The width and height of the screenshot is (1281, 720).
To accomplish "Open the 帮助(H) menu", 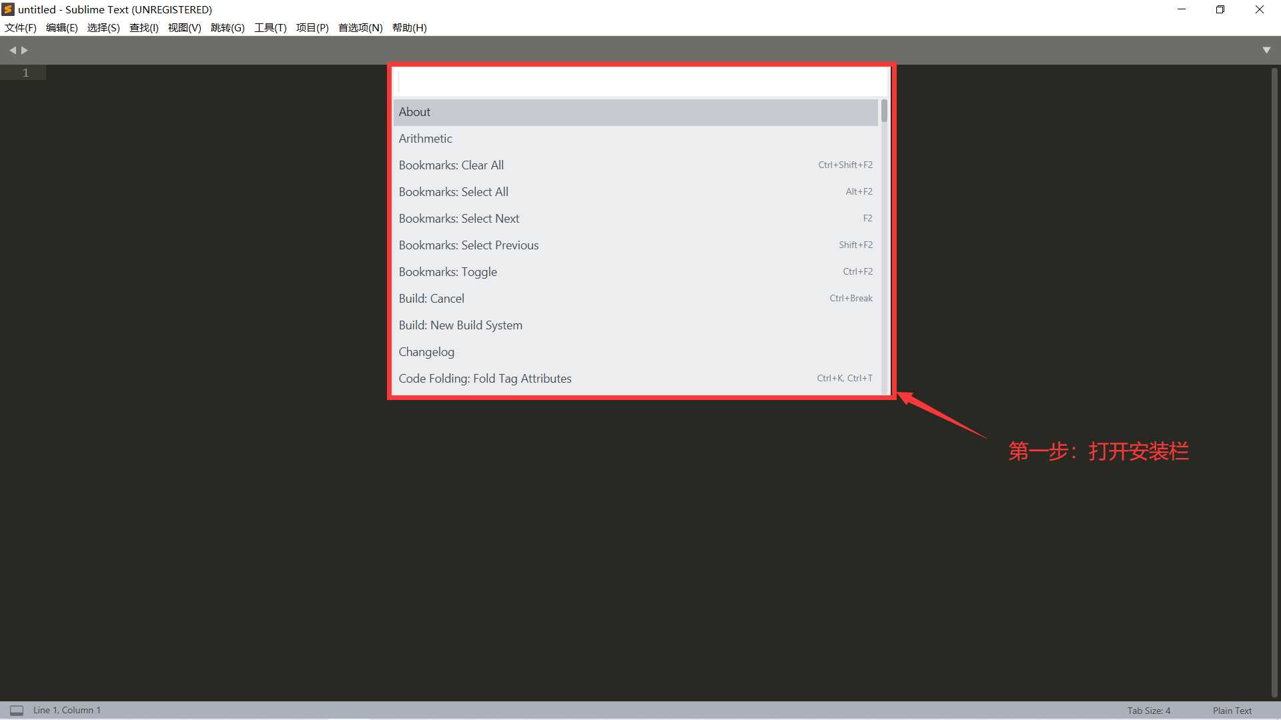I will (x=409, y=27).
